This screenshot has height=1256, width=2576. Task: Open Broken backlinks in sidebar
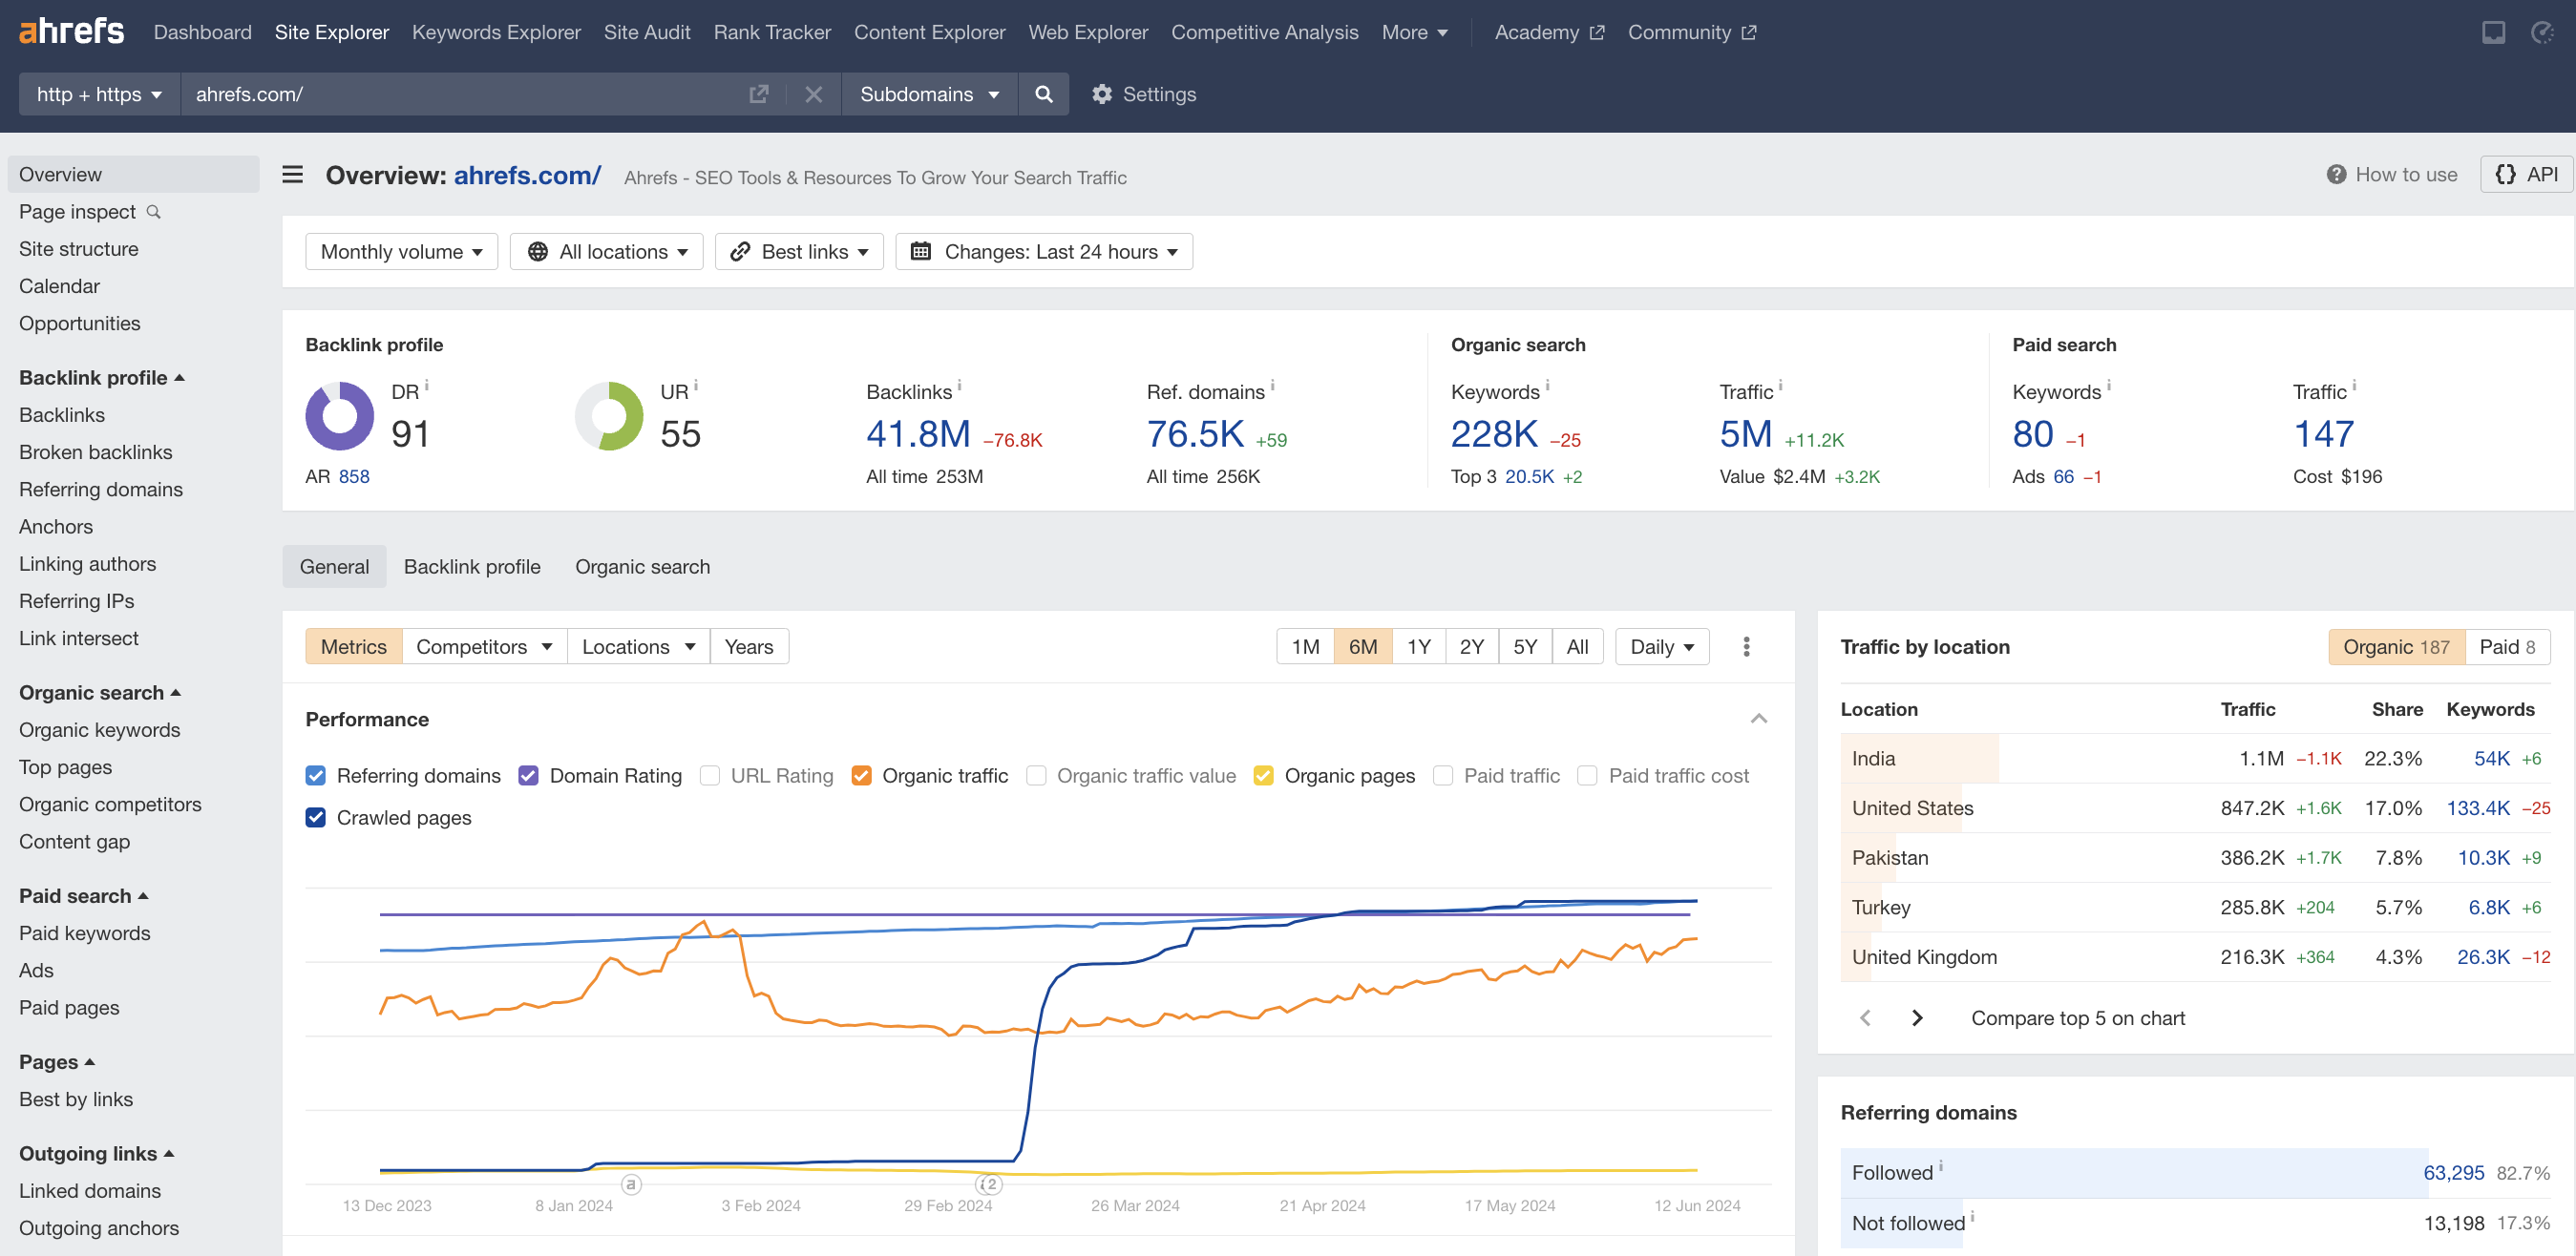(x=96, y=452)
